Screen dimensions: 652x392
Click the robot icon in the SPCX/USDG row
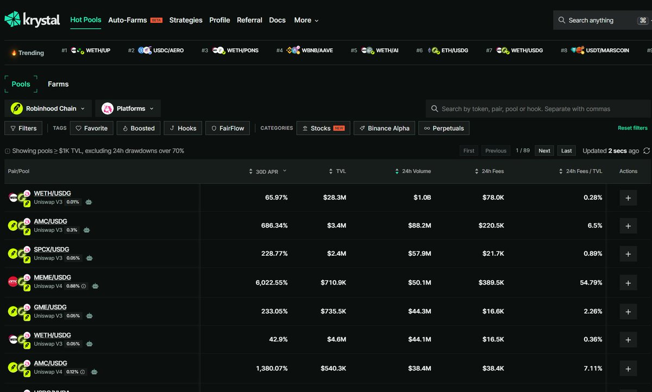click(x=89, y=258)
